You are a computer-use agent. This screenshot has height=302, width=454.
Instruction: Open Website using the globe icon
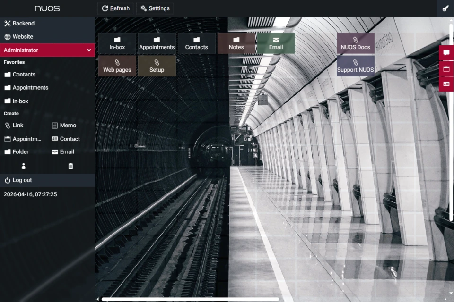(x=21, y=36)
